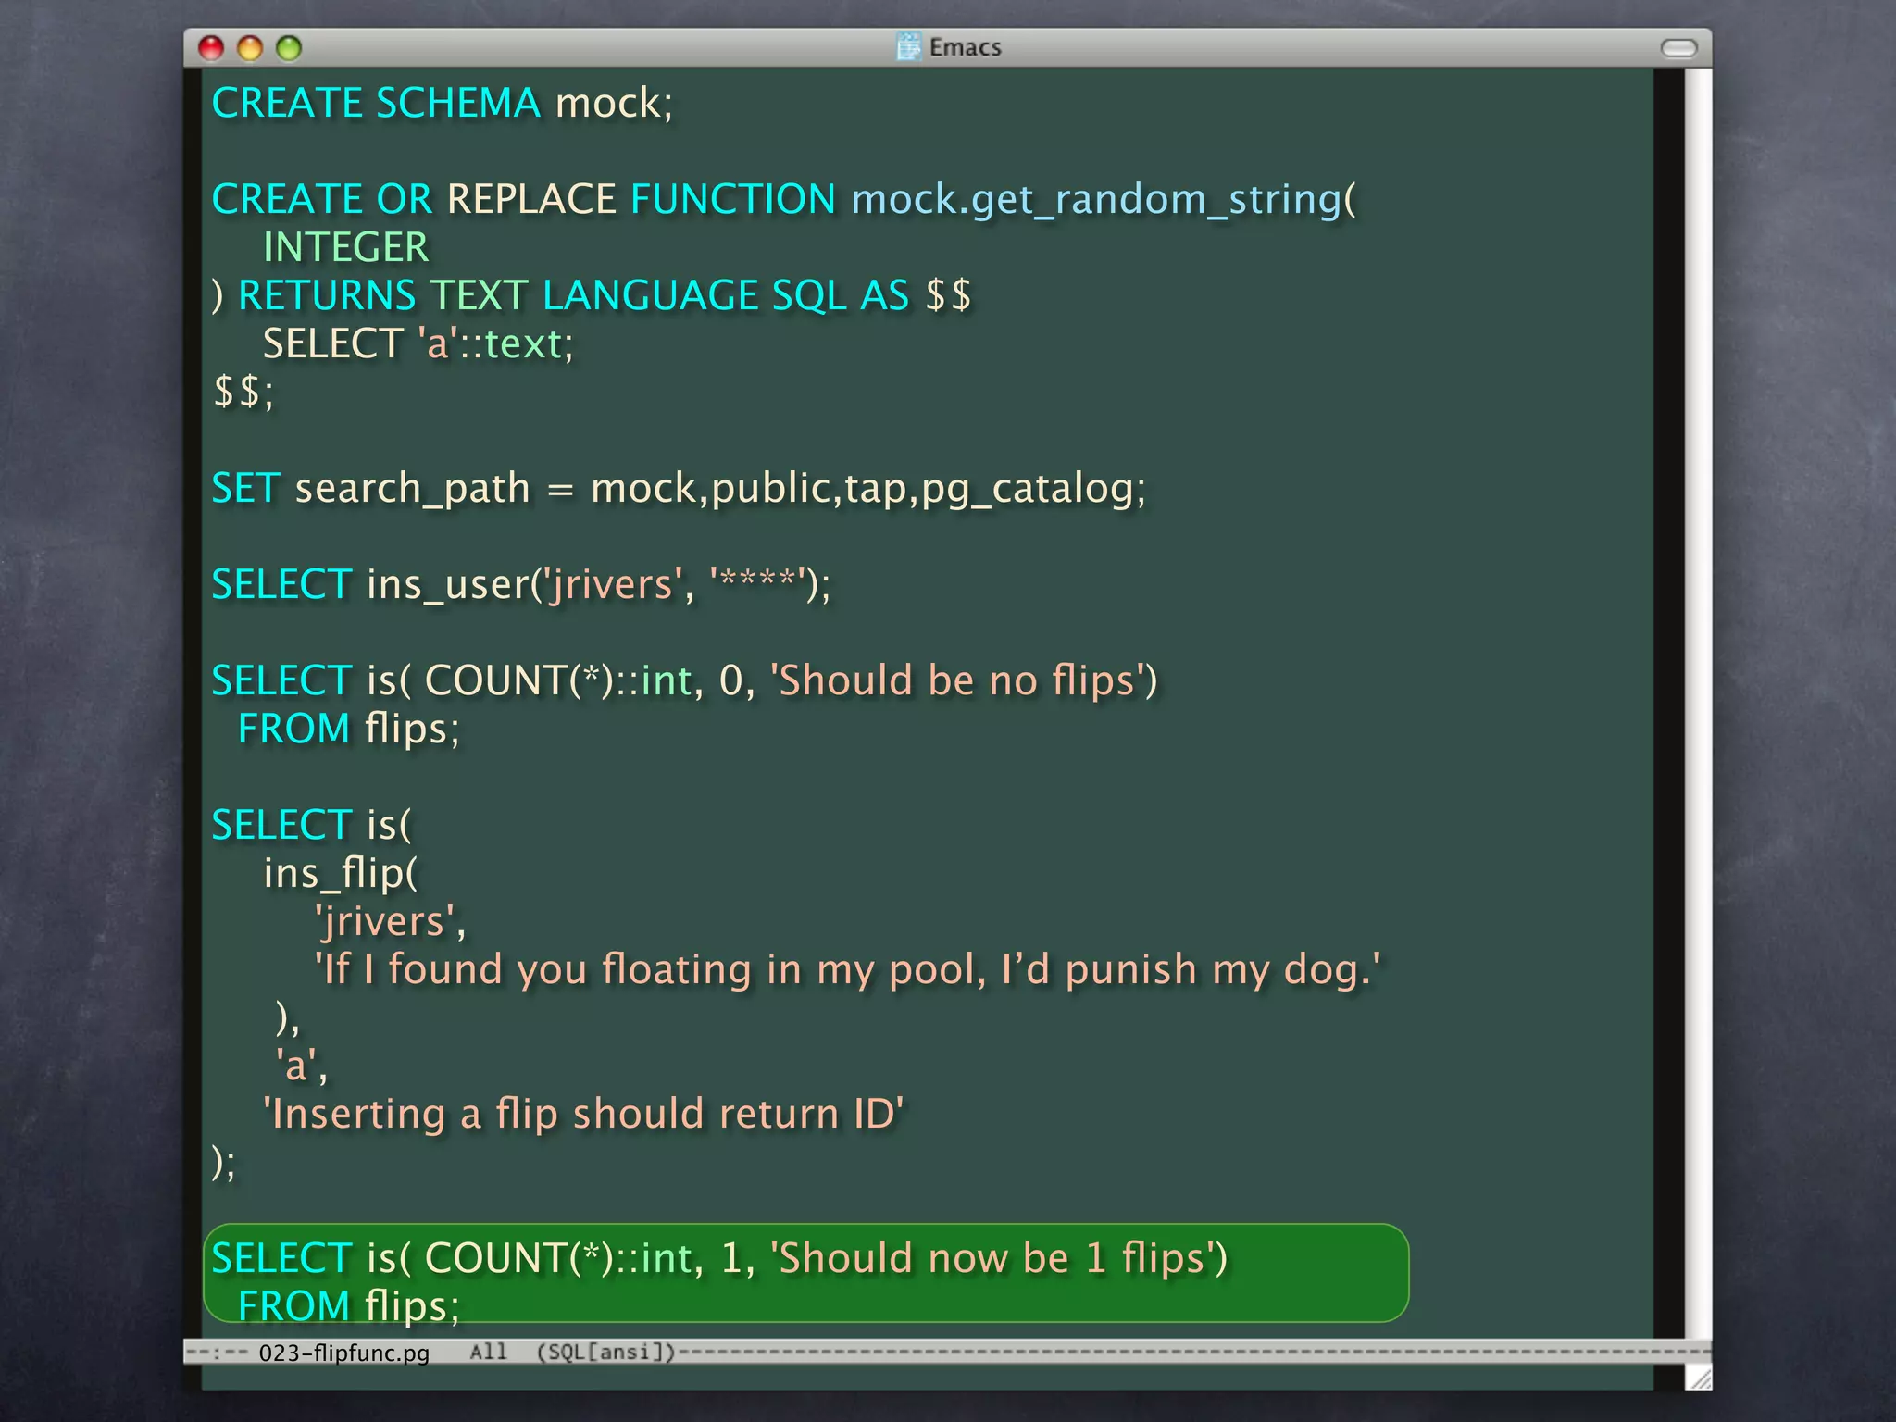Click the mode line status dashes '--:--'
1896x1422 pixels.
tap(218, 1353)
